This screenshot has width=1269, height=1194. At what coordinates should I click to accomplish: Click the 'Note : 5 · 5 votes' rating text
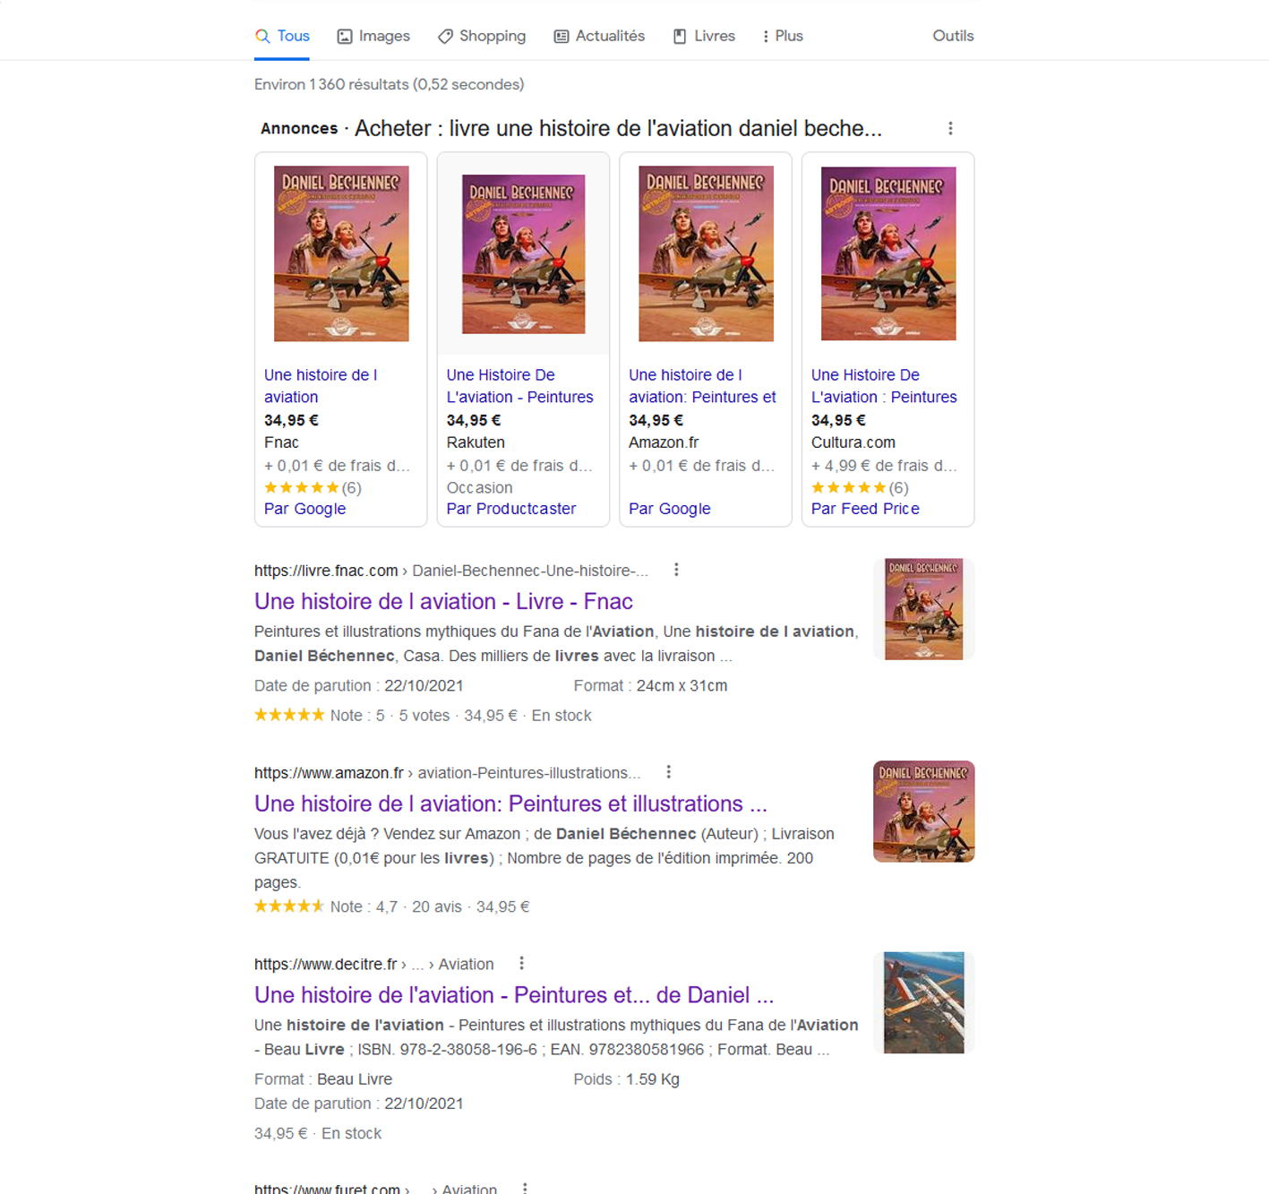tap(390, 716)
